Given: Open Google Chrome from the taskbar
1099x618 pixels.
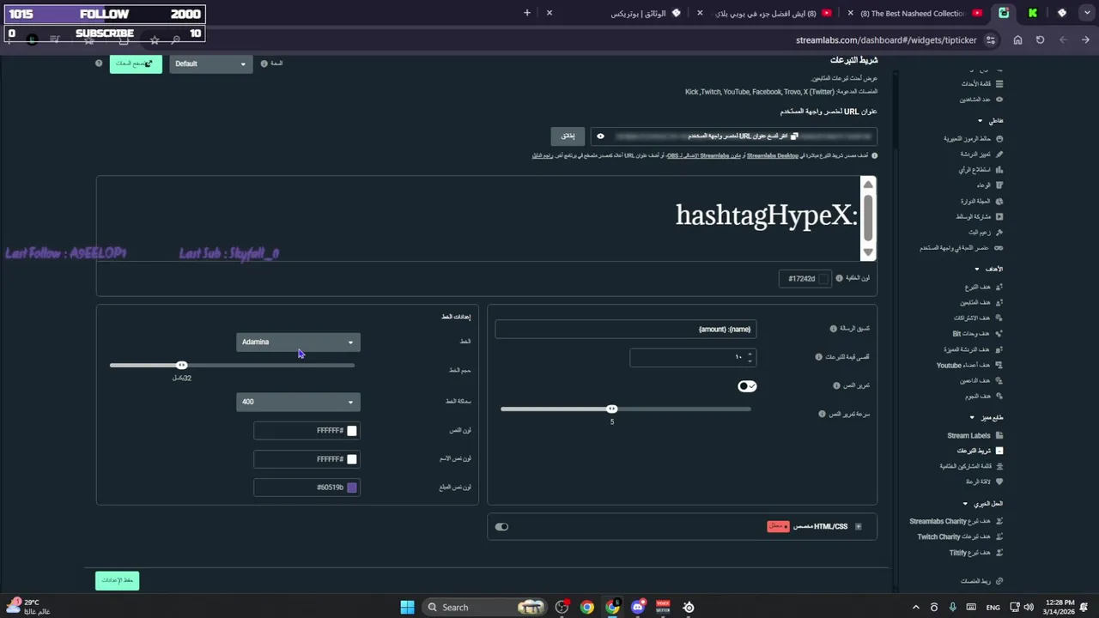Looking at the screenshot, I should [586, 607].
